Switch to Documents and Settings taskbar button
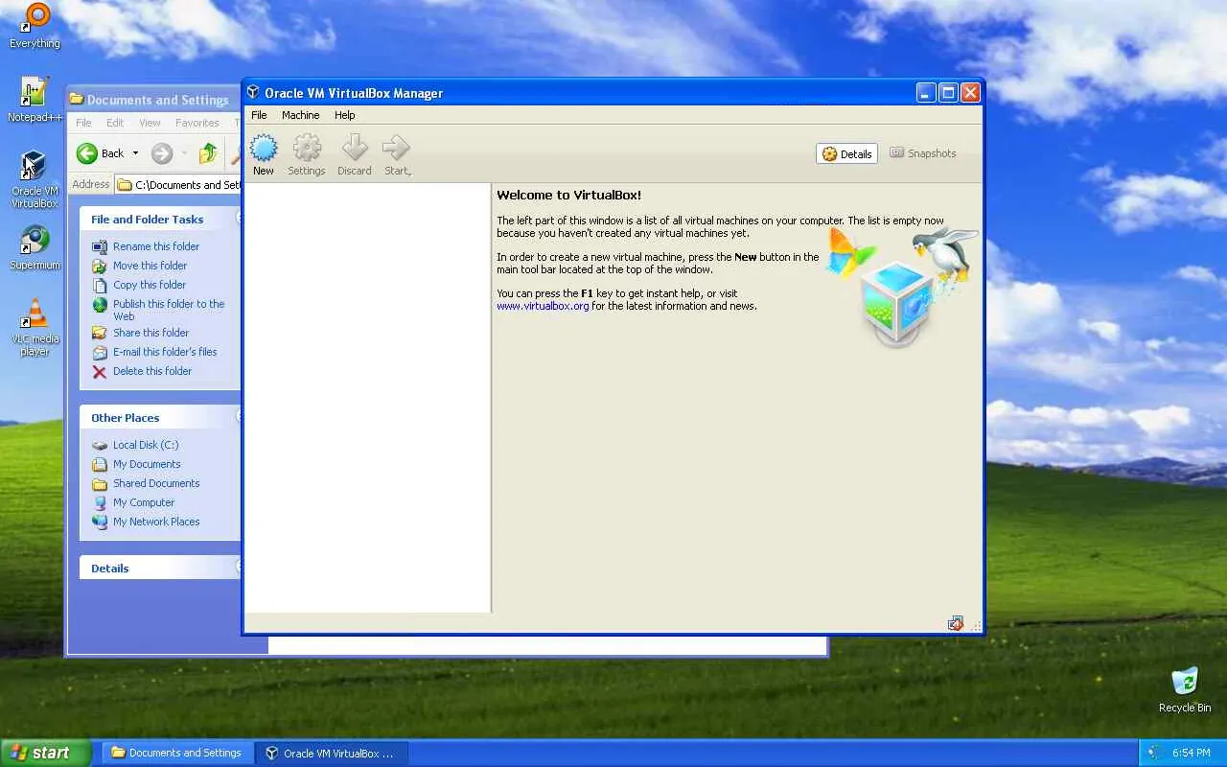The width and height of the screenshot is (1227, 767). coord(177,753)
